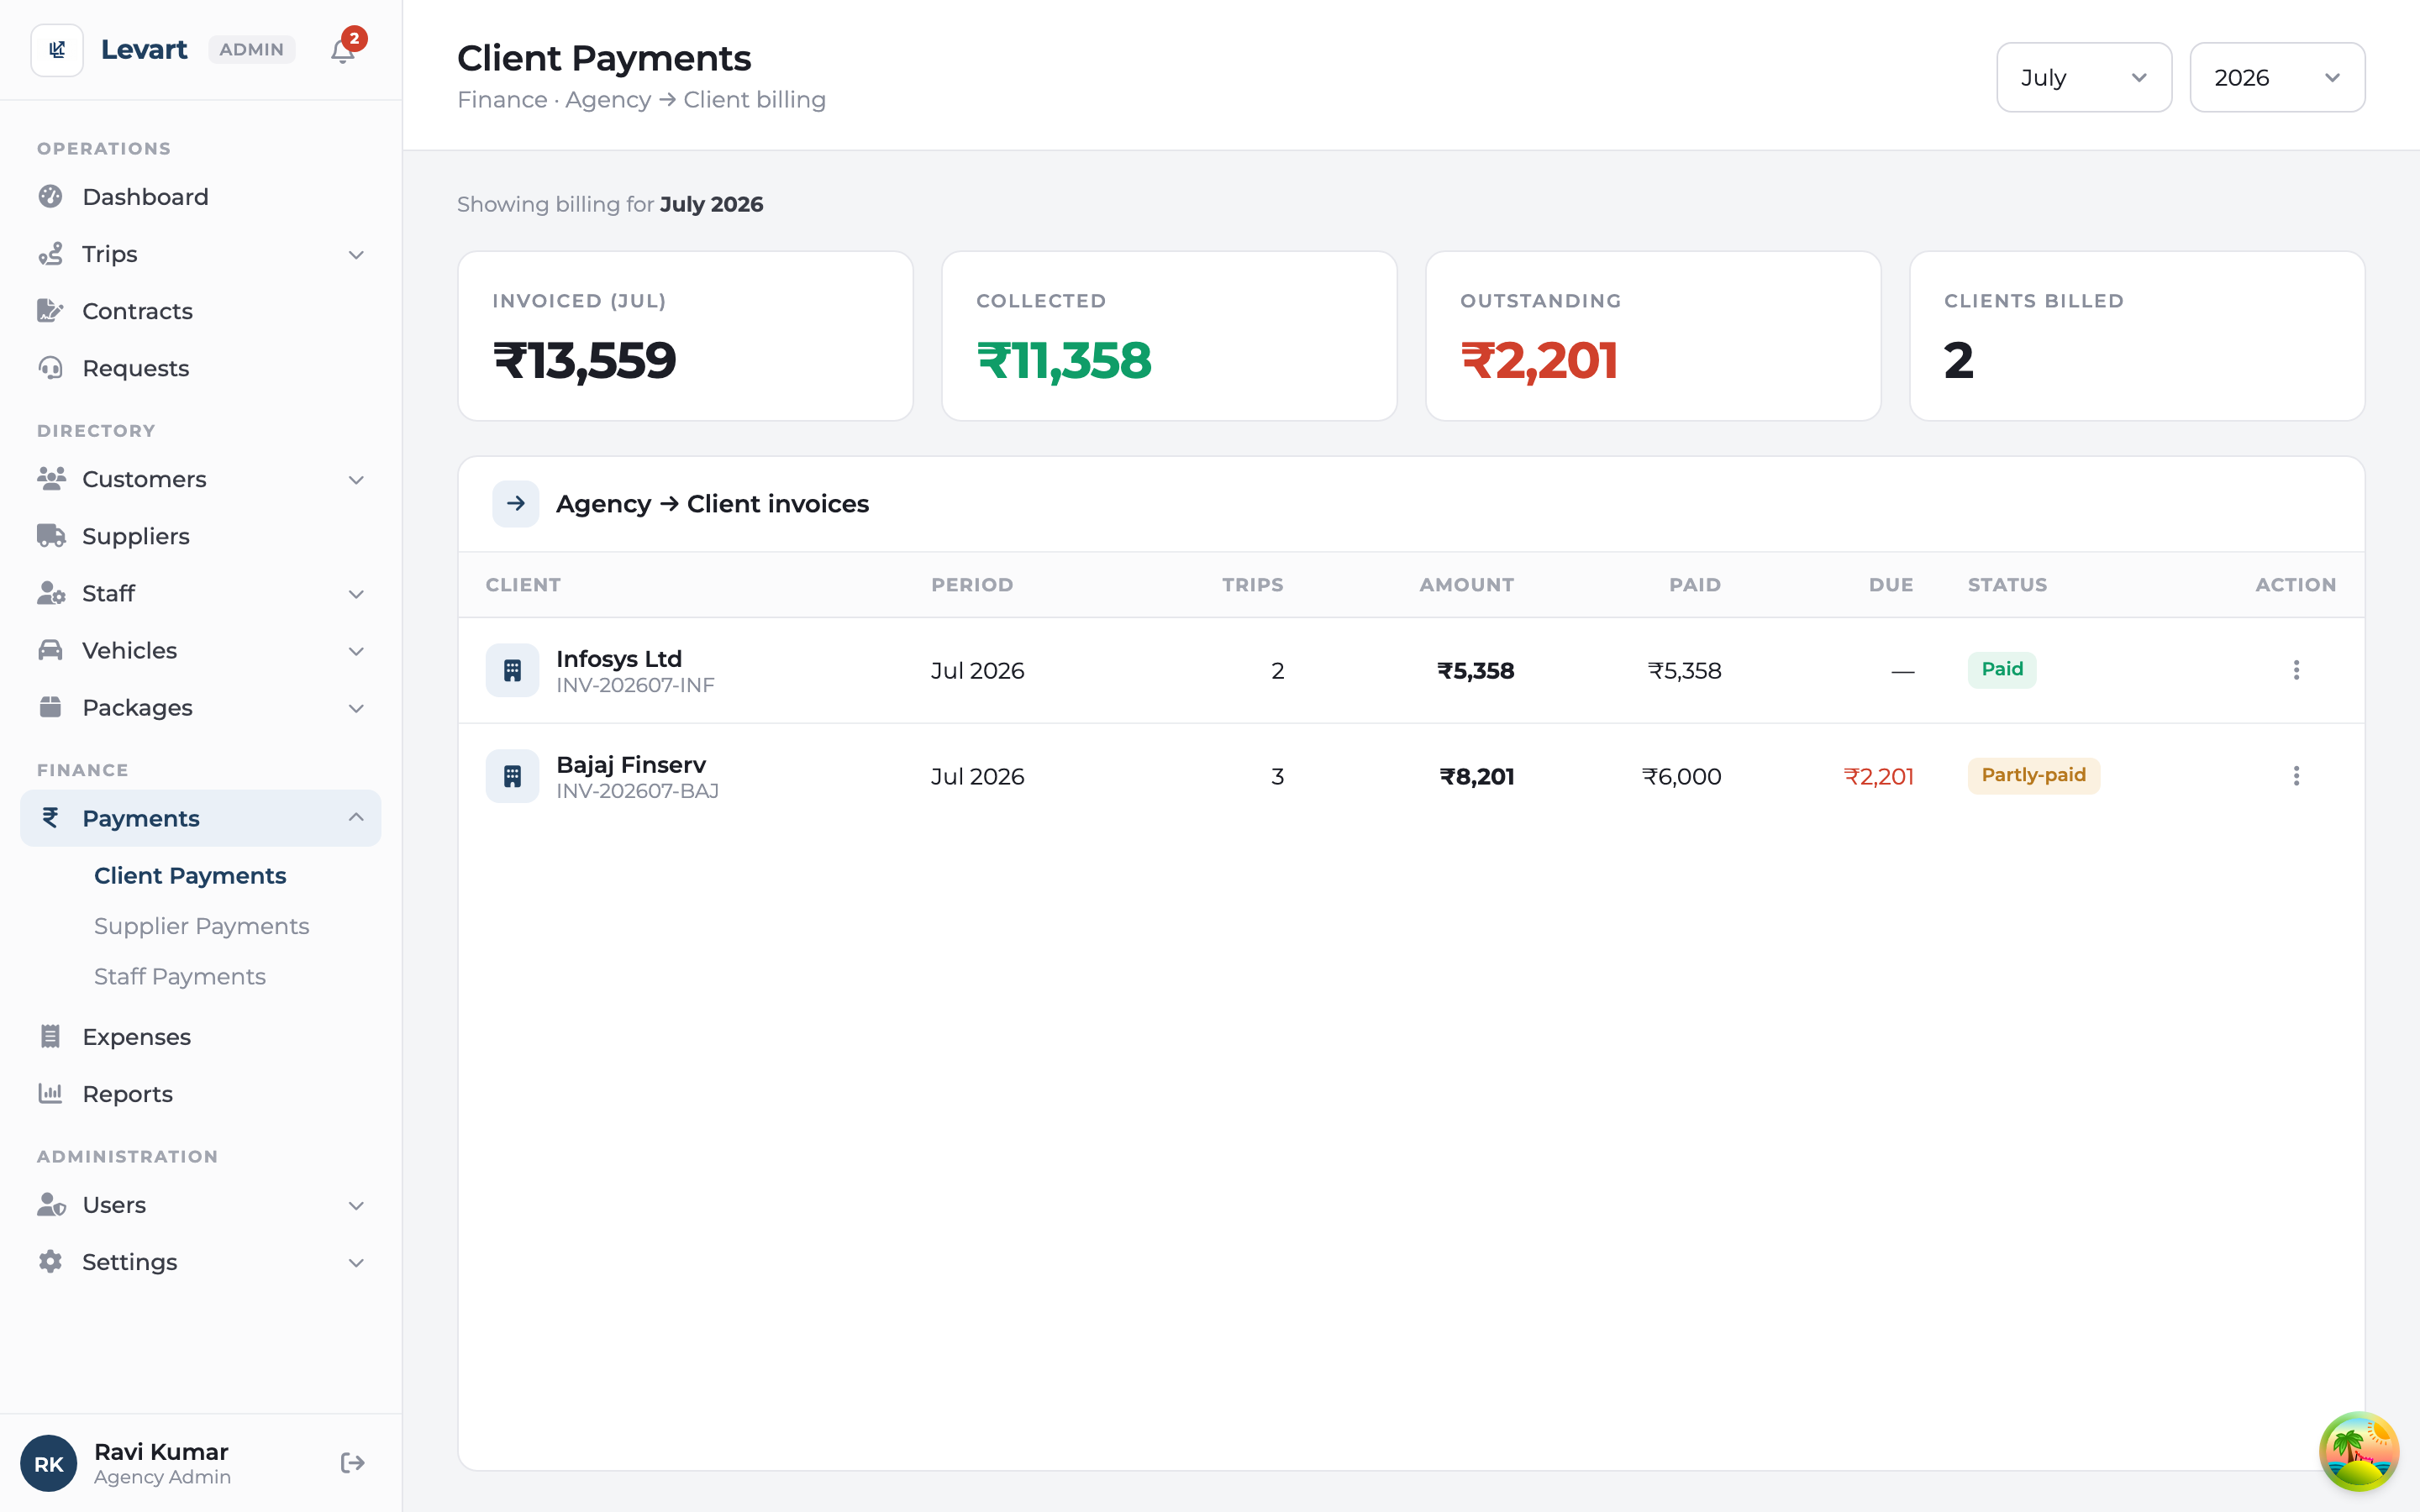Open Expenses menu item

point(201,1036)
